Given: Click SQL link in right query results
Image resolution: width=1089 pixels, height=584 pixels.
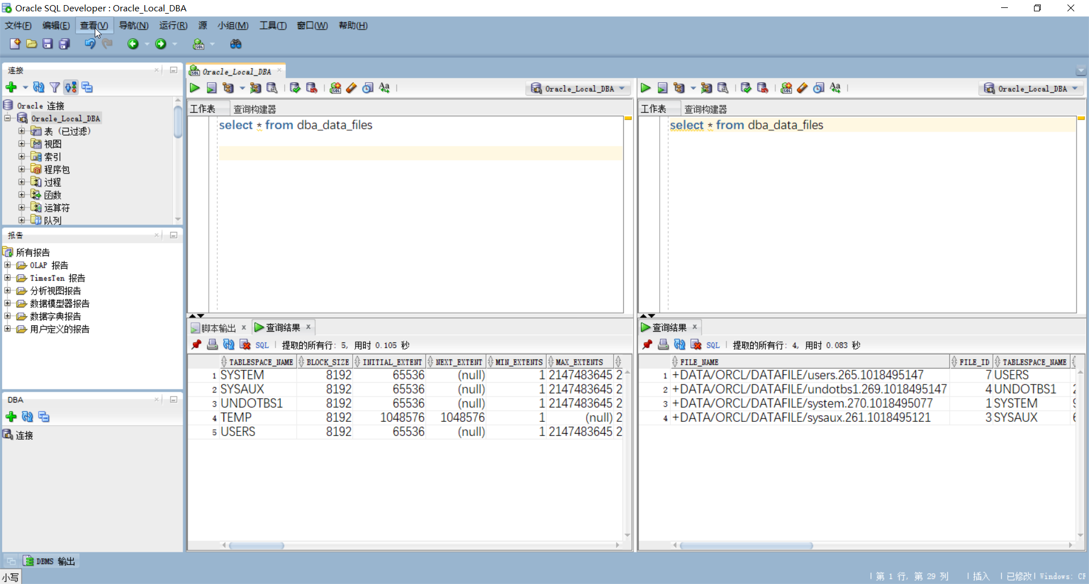Looking at the screenshot, I should coord(713,345).
